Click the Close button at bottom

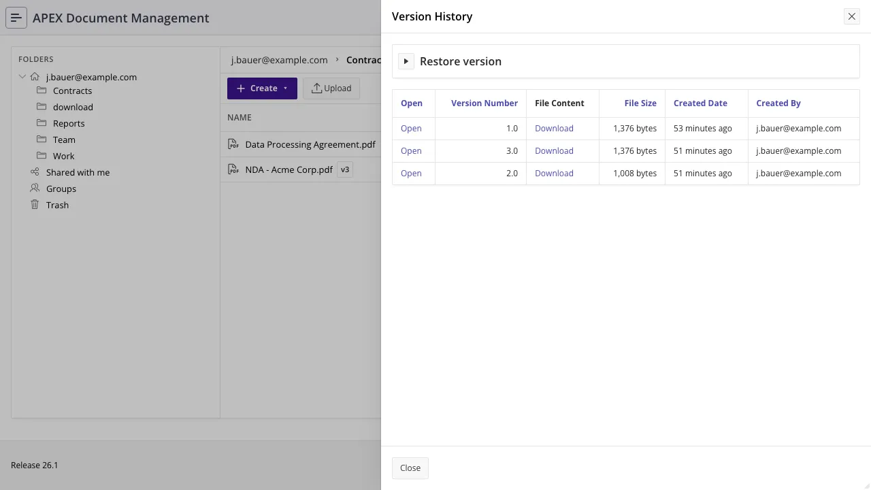410,468
